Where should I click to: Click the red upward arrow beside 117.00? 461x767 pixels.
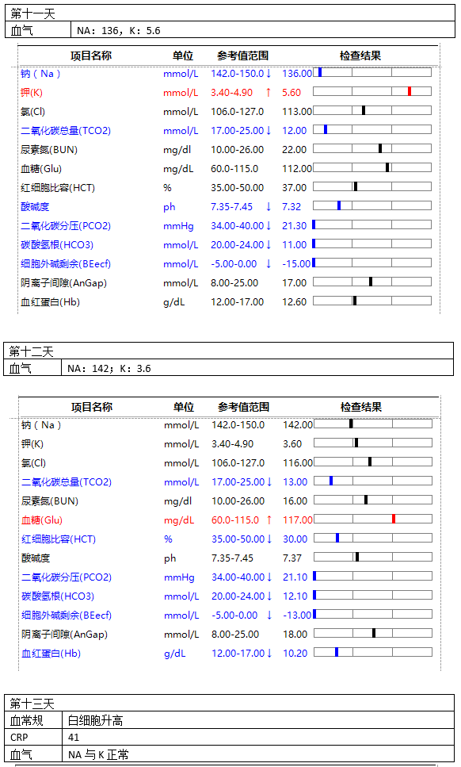269,520
